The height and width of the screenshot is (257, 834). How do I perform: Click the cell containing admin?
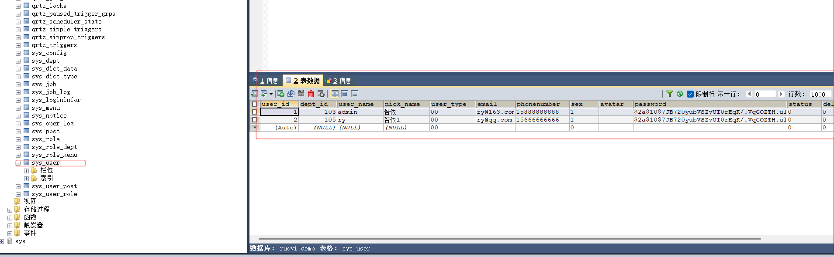pos(360,112)
